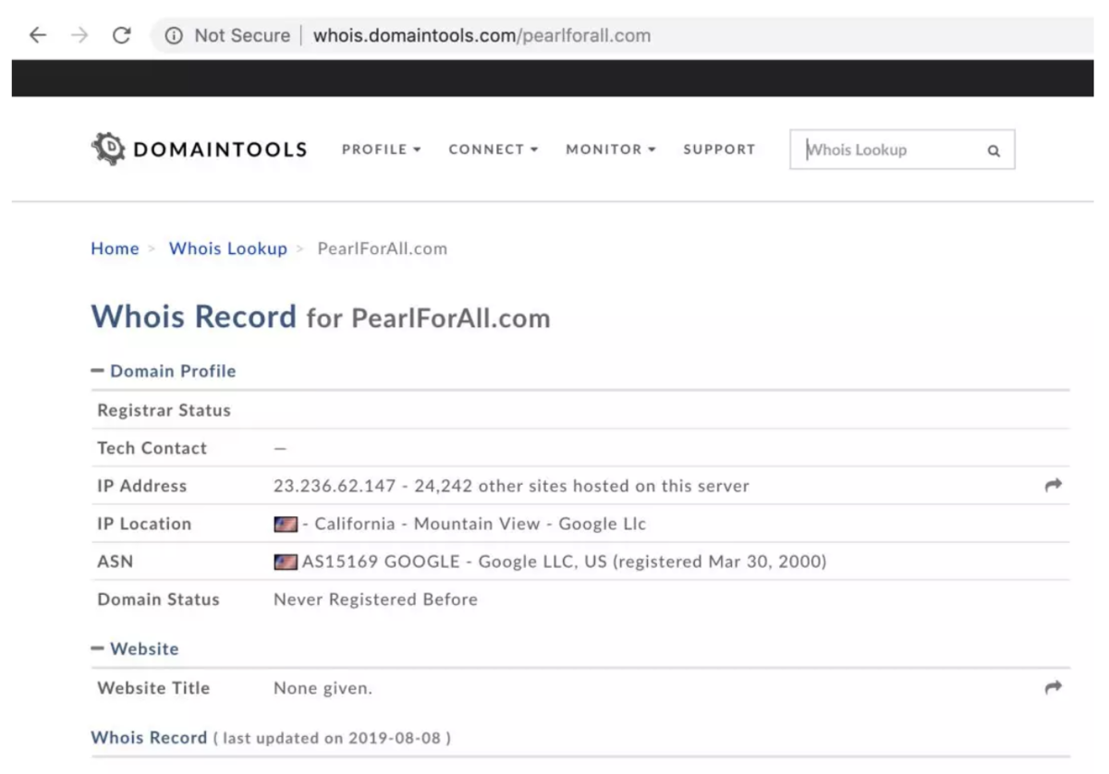
Task: Click the IP Location label
Action: (144, 524)
